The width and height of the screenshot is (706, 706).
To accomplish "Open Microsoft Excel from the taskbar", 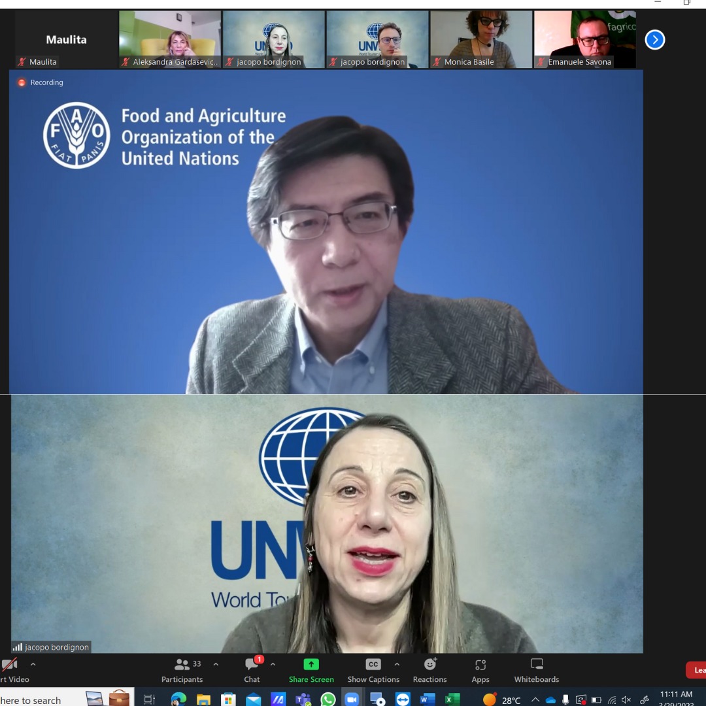I will [x=452, y=699].
